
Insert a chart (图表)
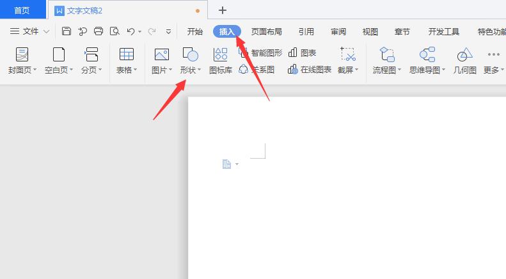click(302, 52)
